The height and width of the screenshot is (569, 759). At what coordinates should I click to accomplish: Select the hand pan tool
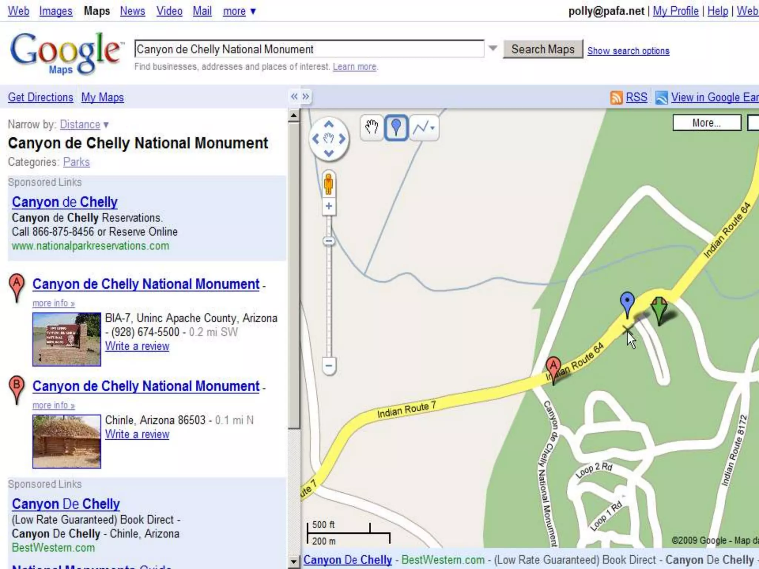point(371,127)
